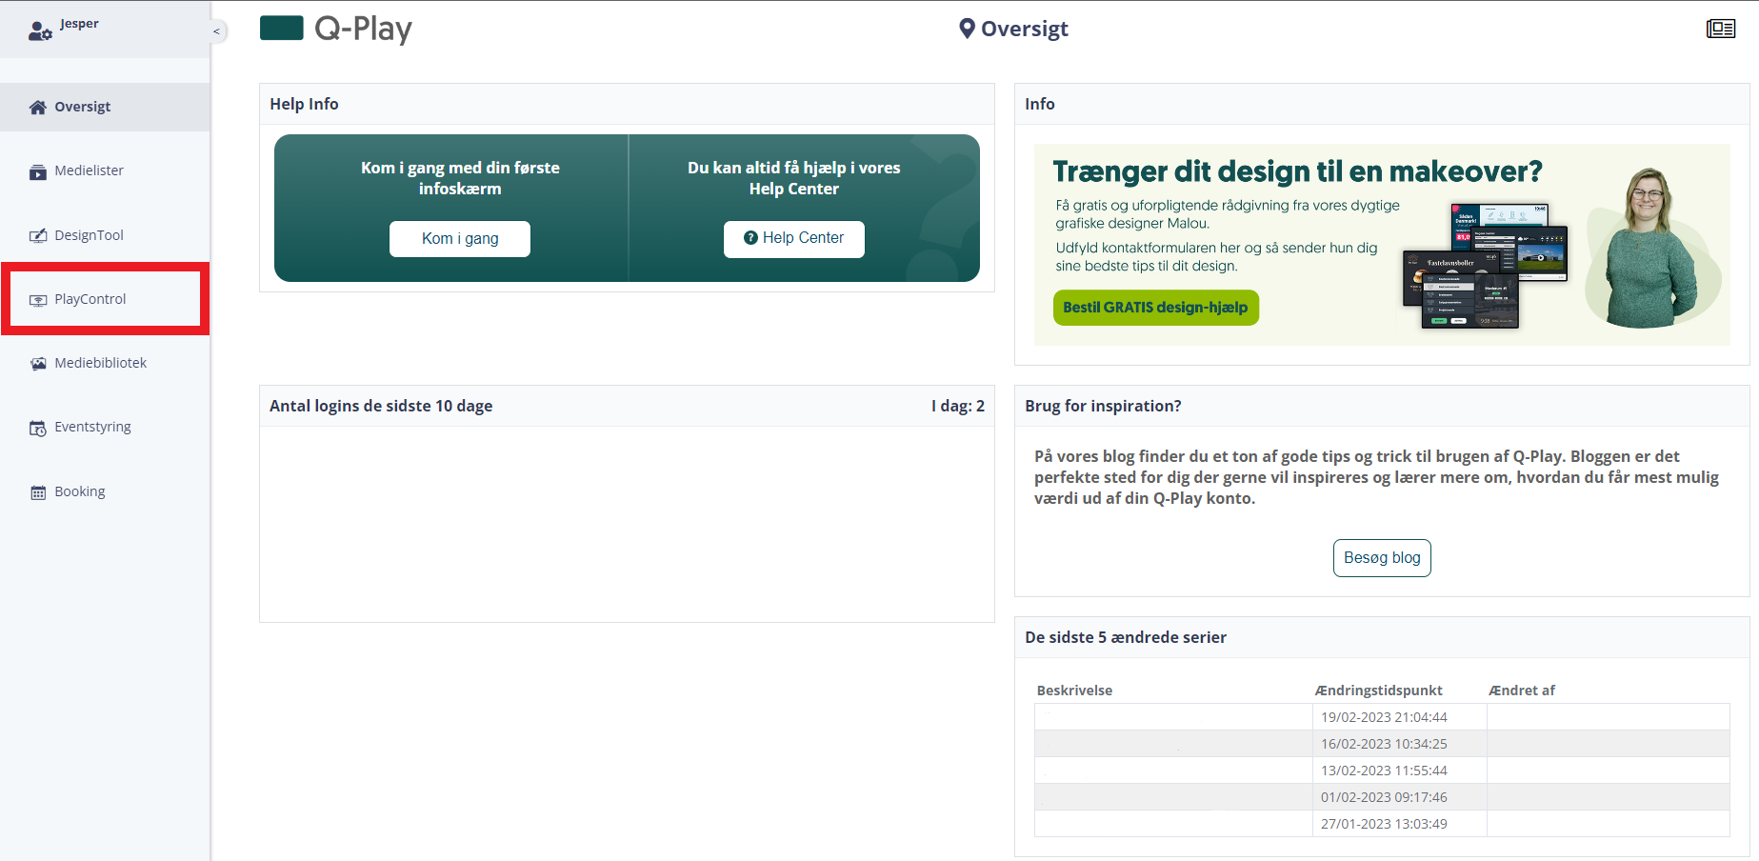This screenshot has width=1759, height=861.
Task: Click 'Antal logins de sidste 10 dage' header
Action: tap(381, 406)
